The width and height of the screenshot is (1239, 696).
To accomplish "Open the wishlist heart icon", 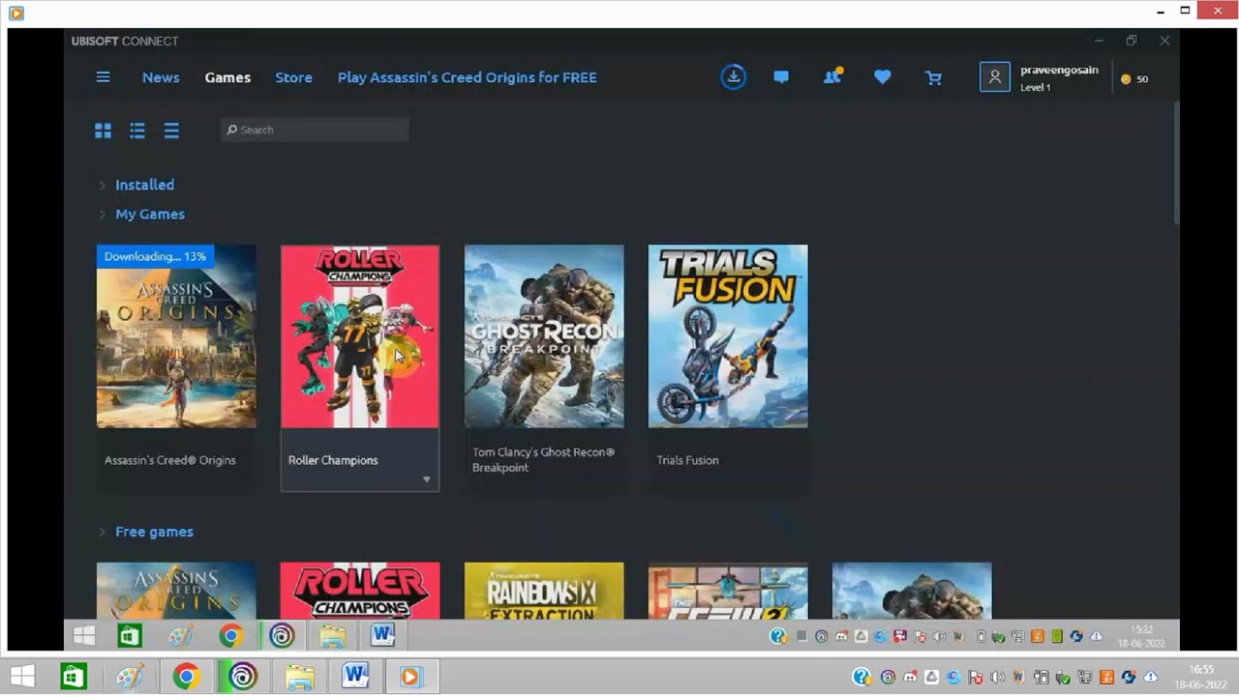I will (882, 77).
